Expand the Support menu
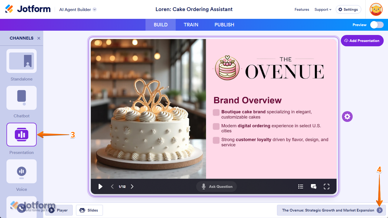Screen dimensions: 388x218 [x=323, y=9]
